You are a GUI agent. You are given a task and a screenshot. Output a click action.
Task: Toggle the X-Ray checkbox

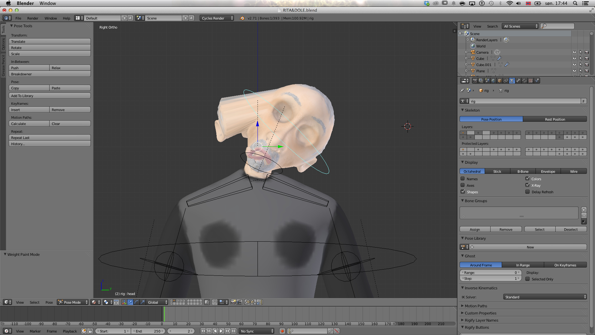click(527, 185)
